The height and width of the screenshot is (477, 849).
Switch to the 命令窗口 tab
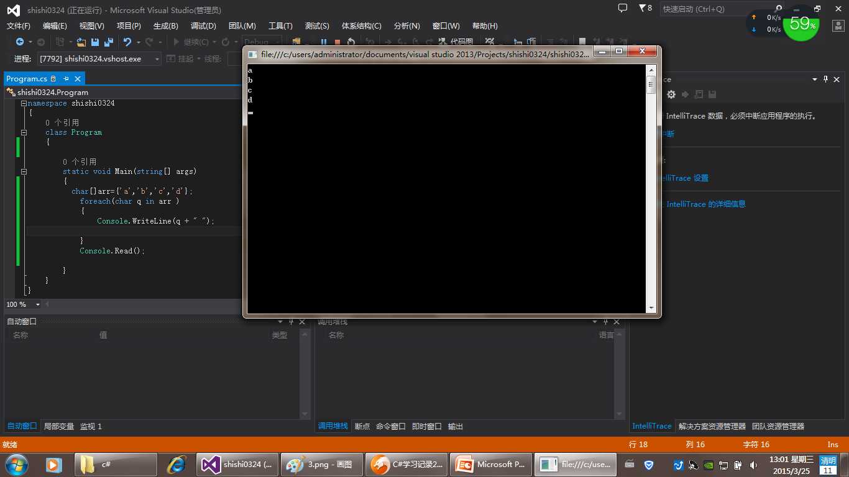(390, 426)
